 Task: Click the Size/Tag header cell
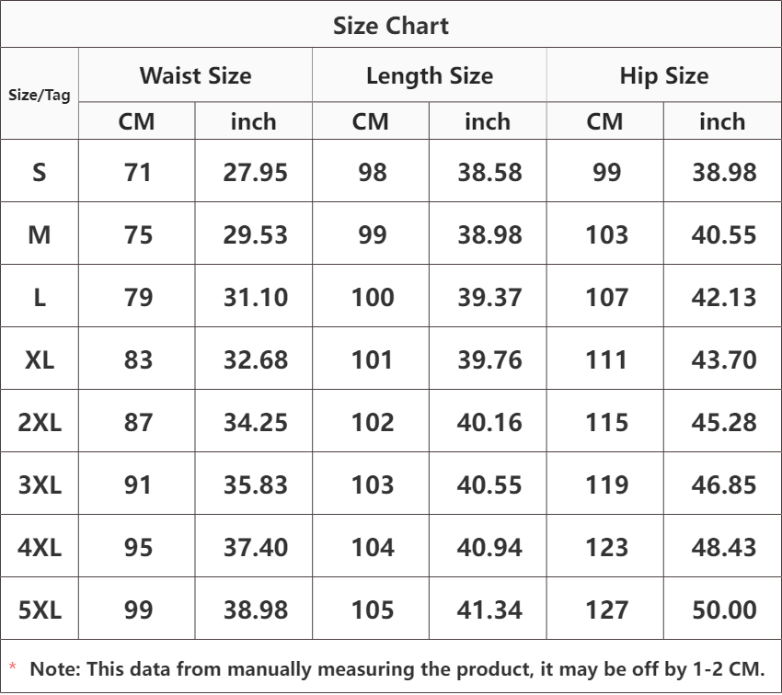pos(40,95)
